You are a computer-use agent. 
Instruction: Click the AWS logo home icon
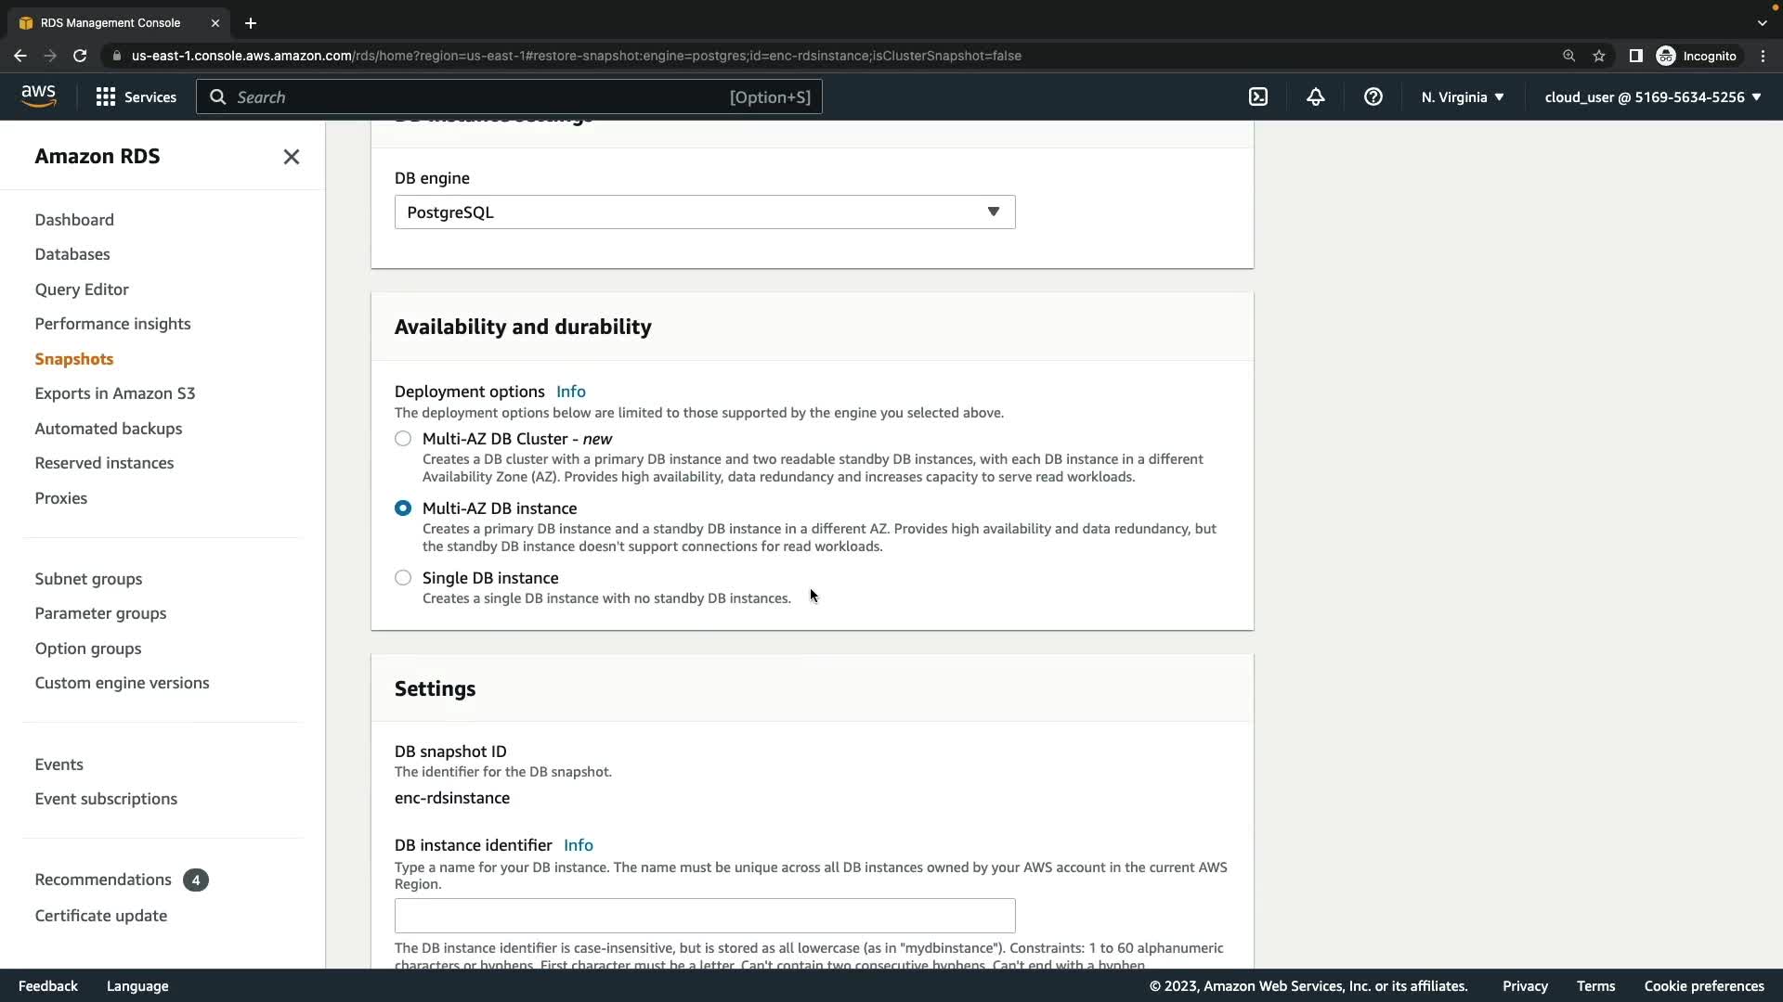(38, 96)
